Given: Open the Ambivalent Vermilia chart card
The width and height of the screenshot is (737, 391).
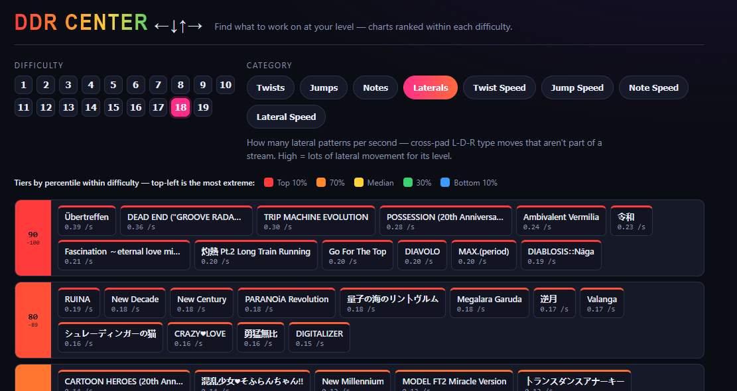Looking at the screenshot, I should coord(561,221).
